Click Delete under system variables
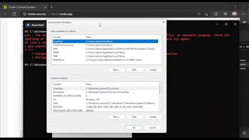Screen dimensions: 249x140 point(153,117)
